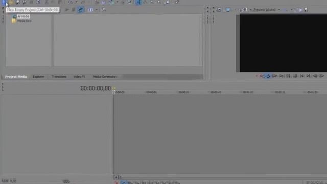This screenshot has width=327, height=184.
Task: Open Project Video Properties in preview toolbar
Action: pos(219,10)
